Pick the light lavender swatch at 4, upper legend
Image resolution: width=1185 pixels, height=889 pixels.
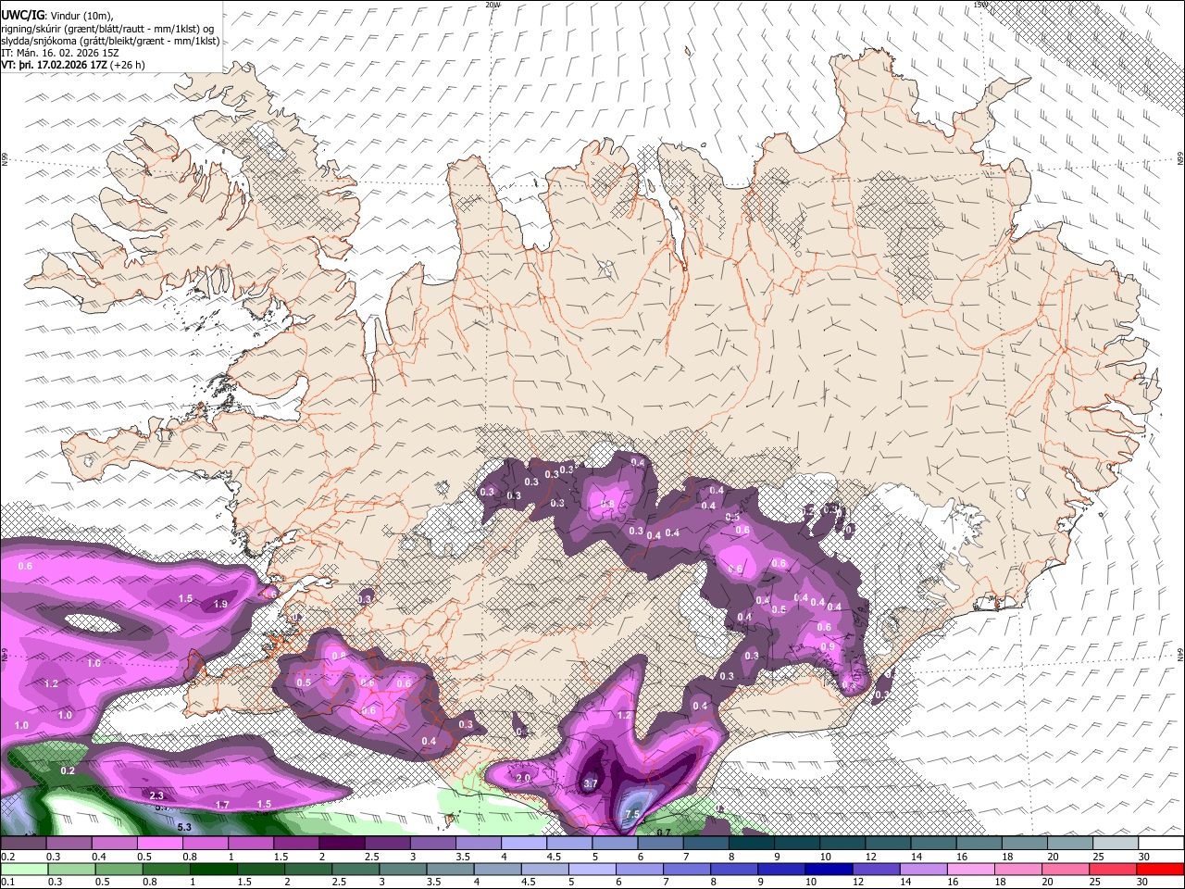click(524, 844)
